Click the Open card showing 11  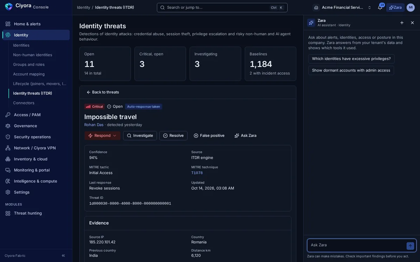(x=105, y=64)
